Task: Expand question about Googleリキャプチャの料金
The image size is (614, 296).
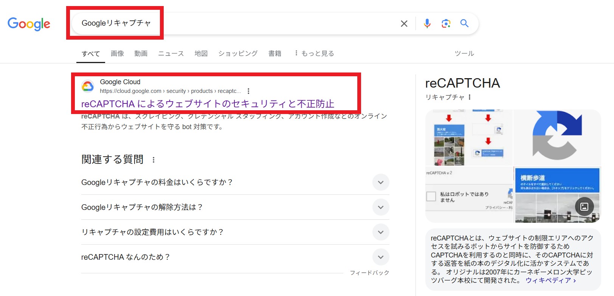Action: (x=380, y=182)
